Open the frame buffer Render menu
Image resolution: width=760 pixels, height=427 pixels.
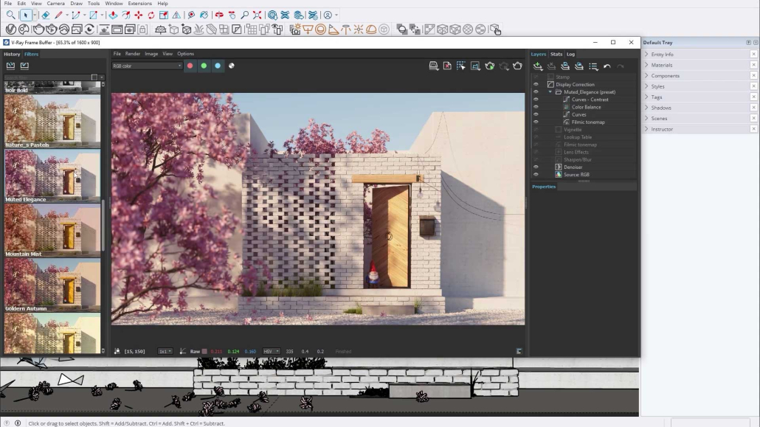pyautogui.click(x=132, y=54)
